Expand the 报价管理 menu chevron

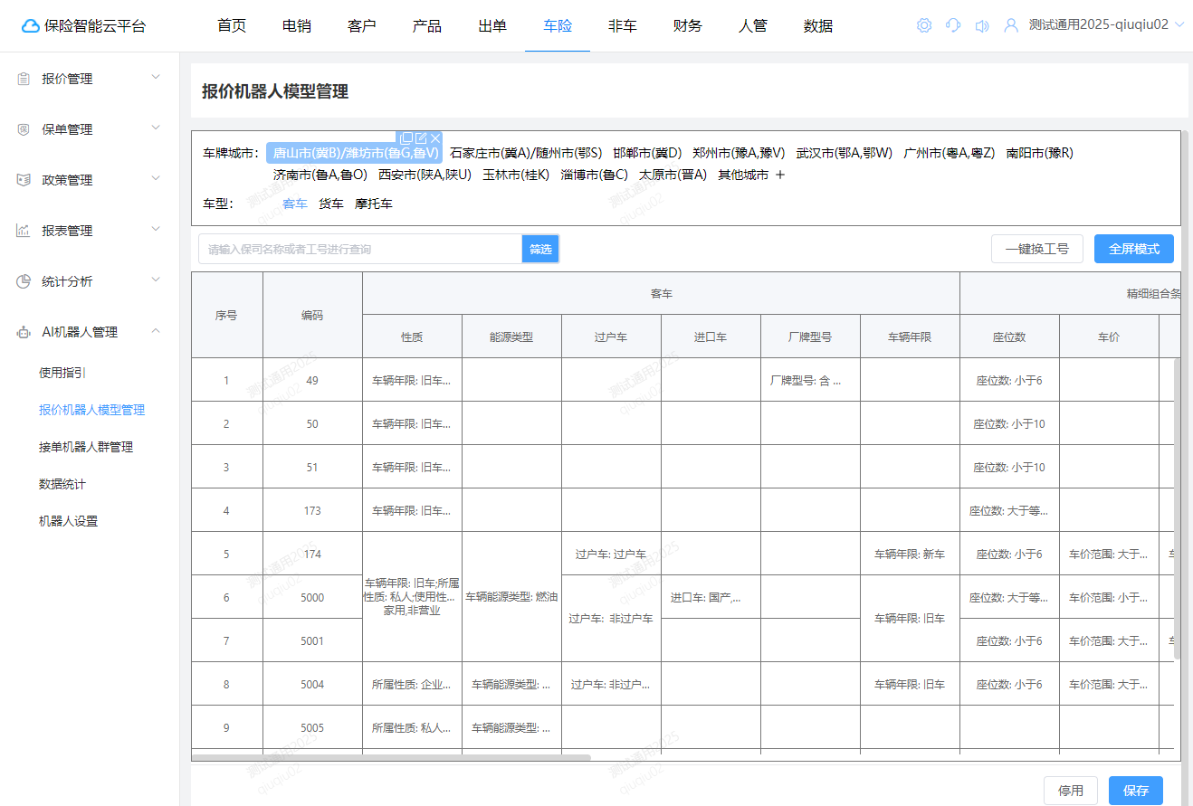[156, 78]
